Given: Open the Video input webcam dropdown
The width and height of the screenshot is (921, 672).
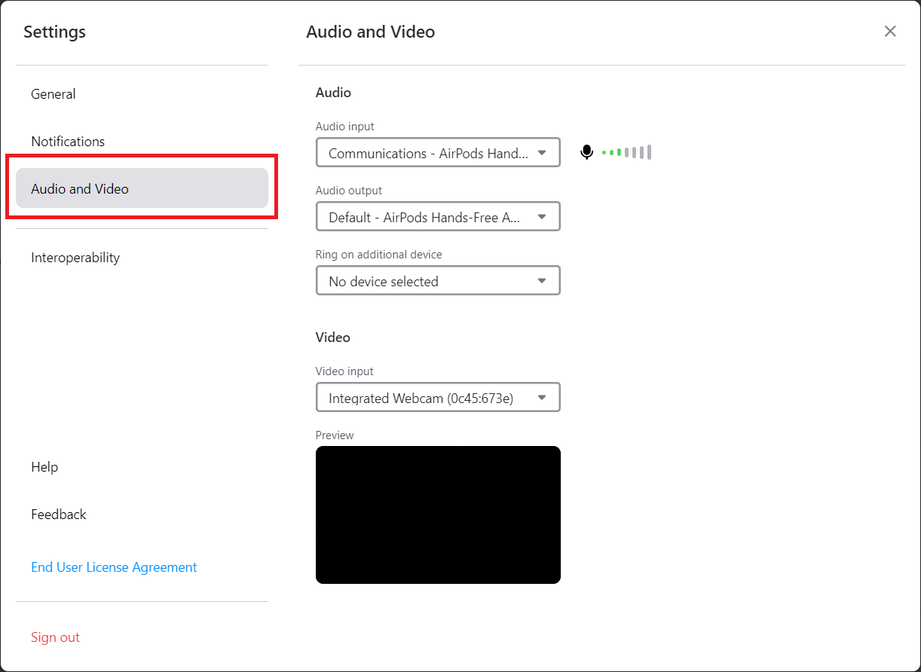Looking at the screenshot, I should 438,397.
